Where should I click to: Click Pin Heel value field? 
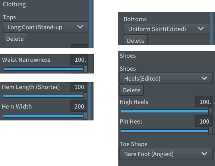pyautogui.click(x=204, y=121)
